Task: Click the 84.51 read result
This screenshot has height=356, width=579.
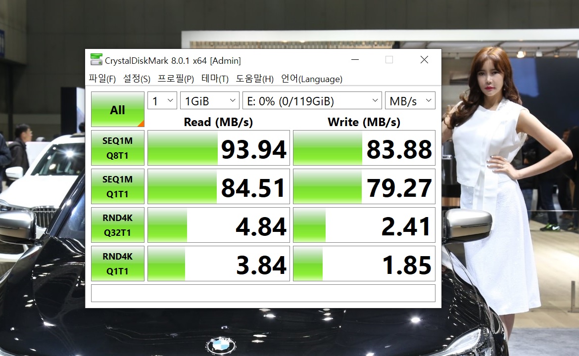Action: pos(219,186)
